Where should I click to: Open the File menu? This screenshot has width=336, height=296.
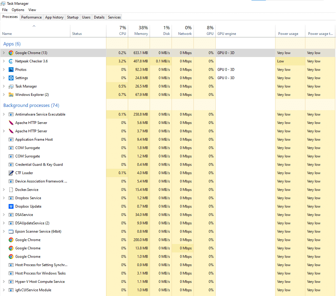(x=5, y=10)
